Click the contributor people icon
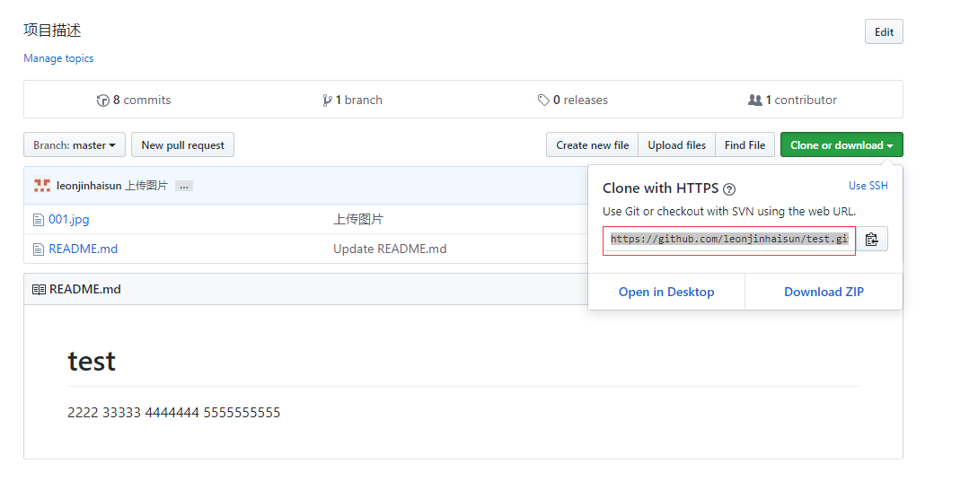The width and height of the screenshot is (978, 481). point(754,100)
